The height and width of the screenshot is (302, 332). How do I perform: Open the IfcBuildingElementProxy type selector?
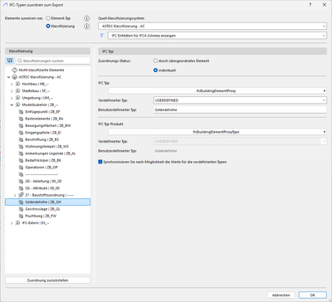tap(217, 90)
